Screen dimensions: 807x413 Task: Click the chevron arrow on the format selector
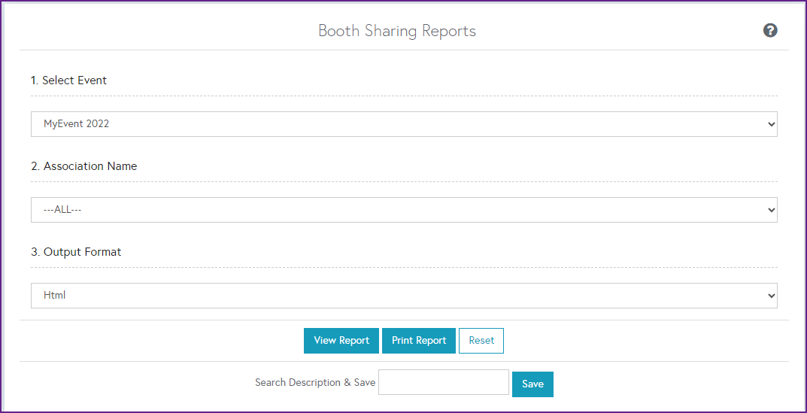point(770,296)
